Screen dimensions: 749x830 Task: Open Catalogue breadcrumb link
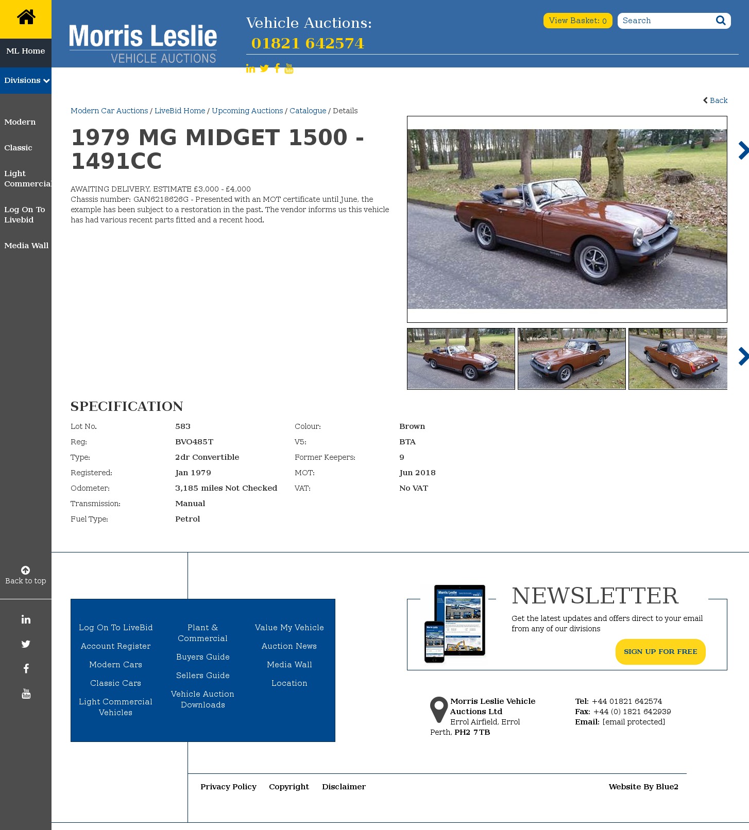click(308, 111)
